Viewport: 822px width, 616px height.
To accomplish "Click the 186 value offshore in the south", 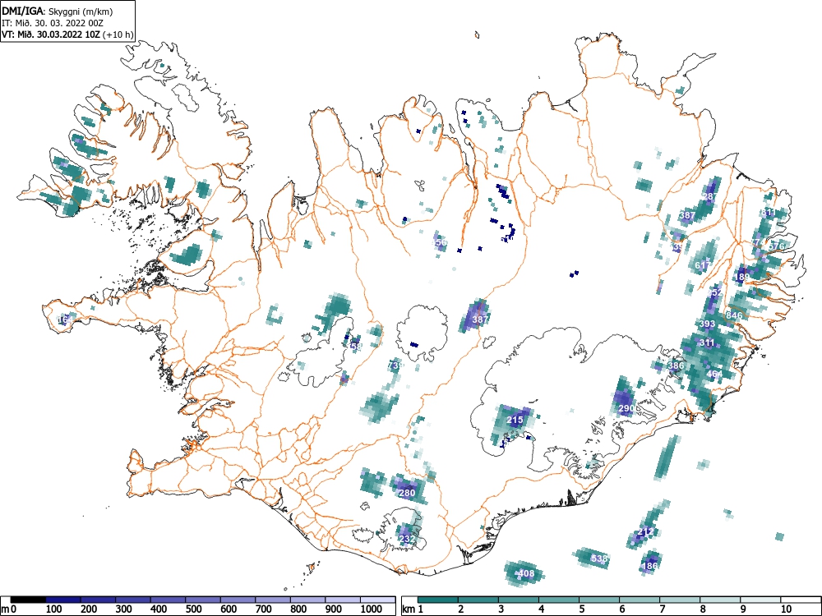I will [x=649, y=566].
